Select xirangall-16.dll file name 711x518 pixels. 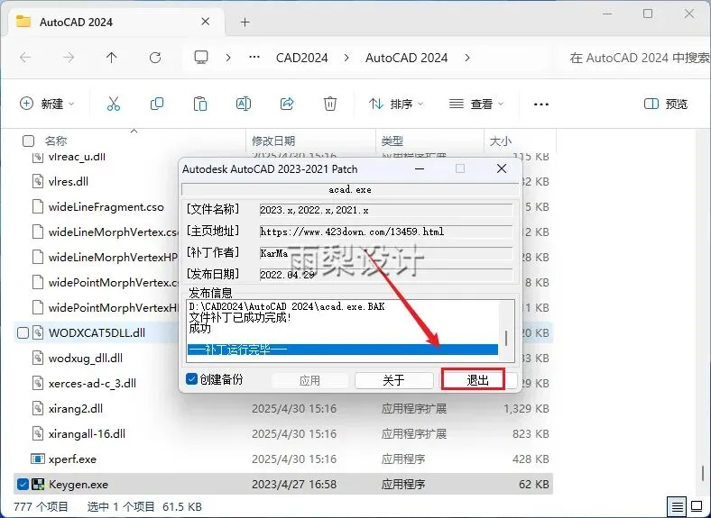click(x=87, y=434)
